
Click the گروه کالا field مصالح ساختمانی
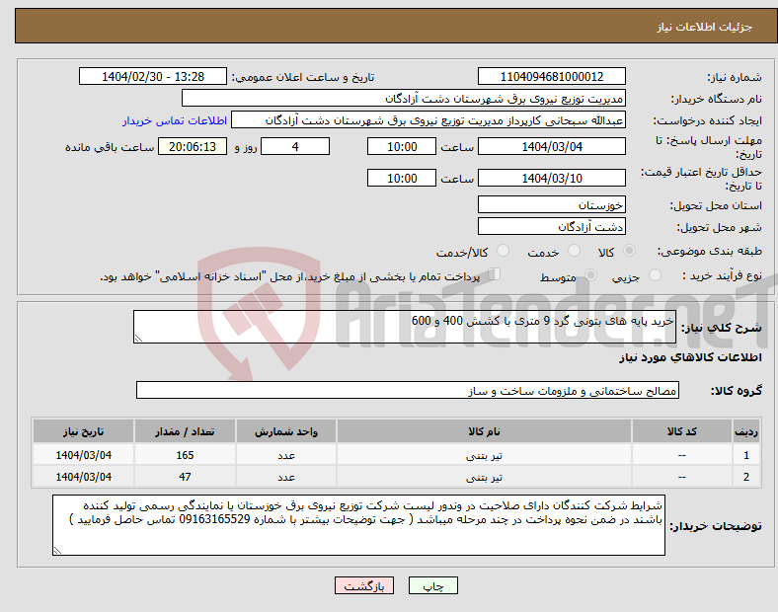(408, 390)
